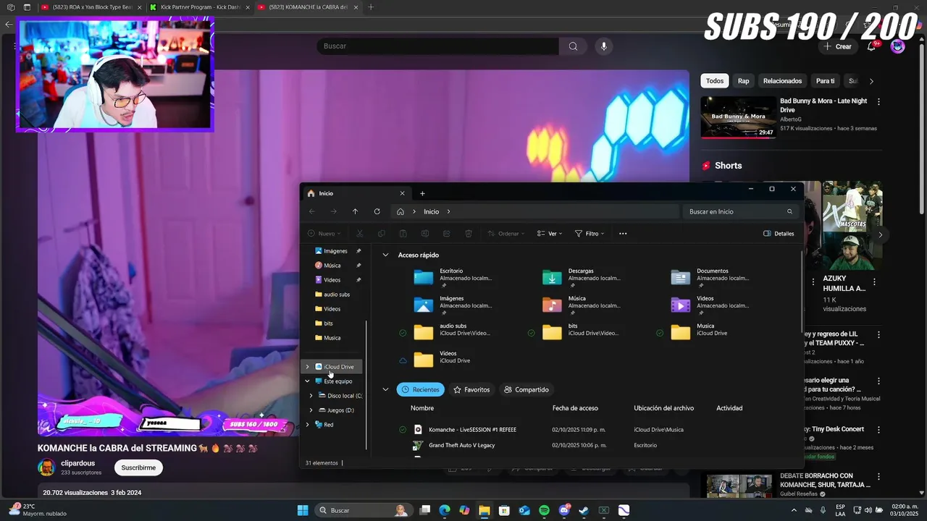The height and width of the screenshot is (521, 927).
Task: Expand iCloud Drive in navigation tree
Action: (307, 367)
